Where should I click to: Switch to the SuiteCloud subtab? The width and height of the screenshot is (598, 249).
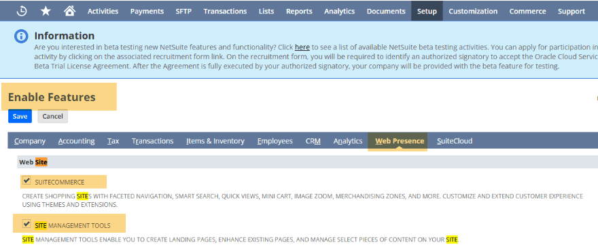[x=454, y=141]
